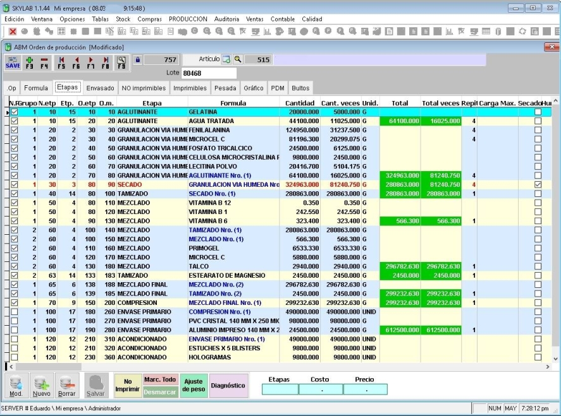
Task: Click the cylinder icon in main toolbar
Action: pos(498,32)
